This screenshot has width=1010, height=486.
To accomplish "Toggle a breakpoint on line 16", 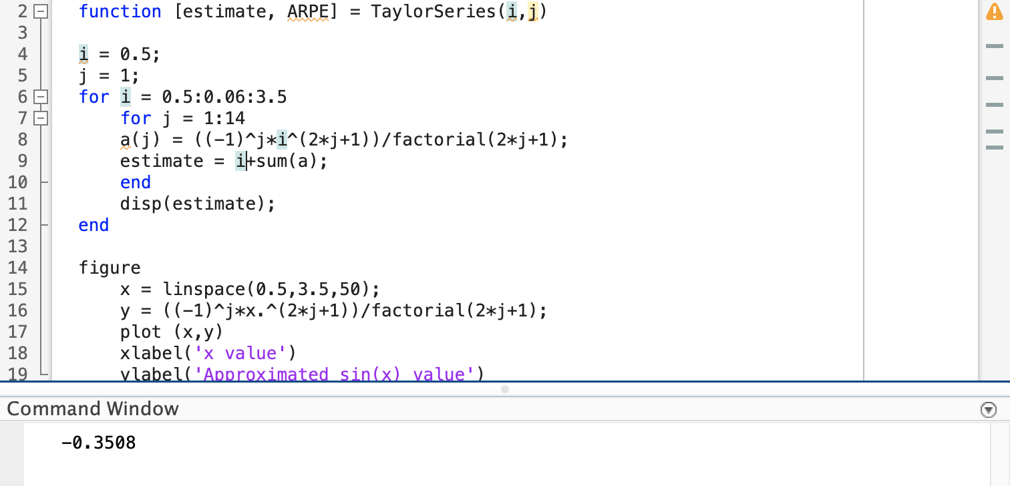I will pos(37,310).
